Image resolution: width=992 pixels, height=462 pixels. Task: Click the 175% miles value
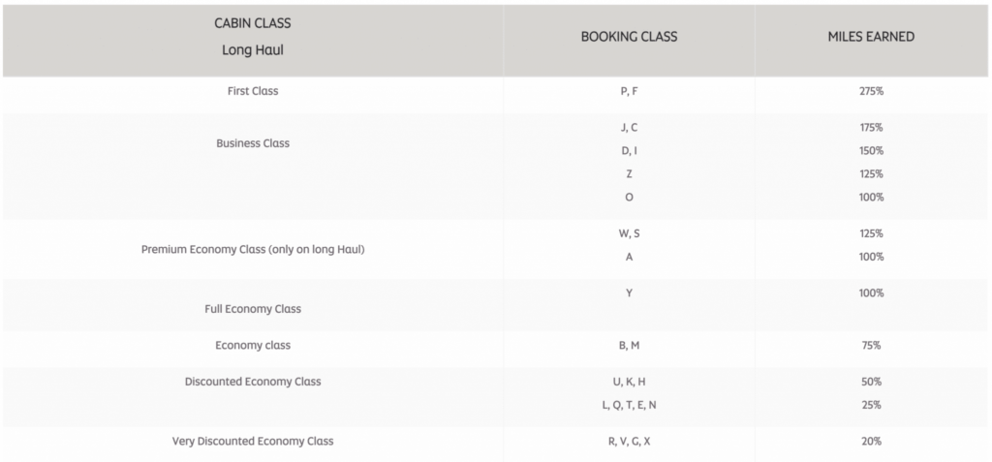point(870,127)
